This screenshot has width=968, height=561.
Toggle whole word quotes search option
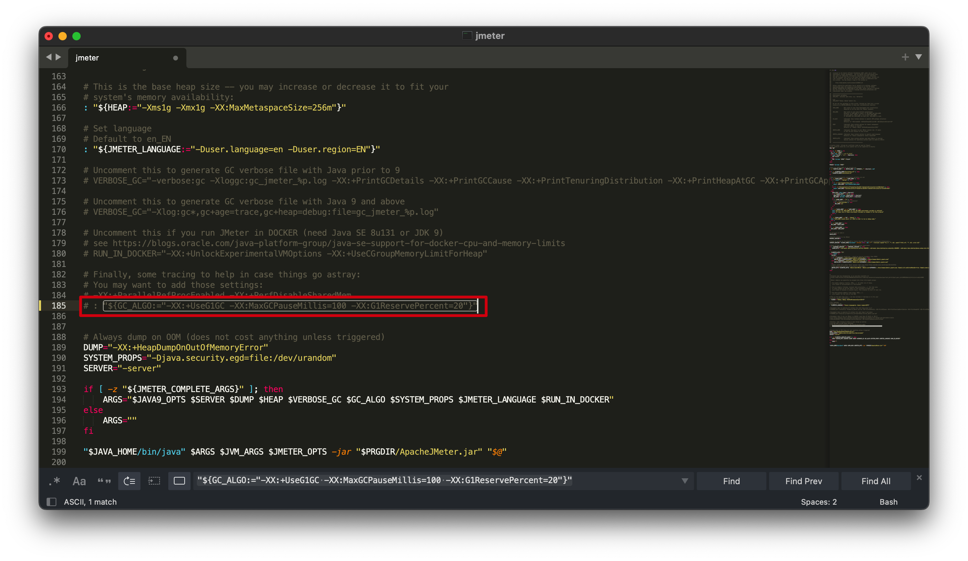104,481
